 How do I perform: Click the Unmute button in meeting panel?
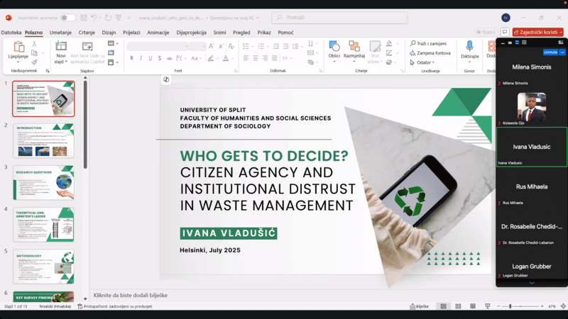tap(550, 52)
